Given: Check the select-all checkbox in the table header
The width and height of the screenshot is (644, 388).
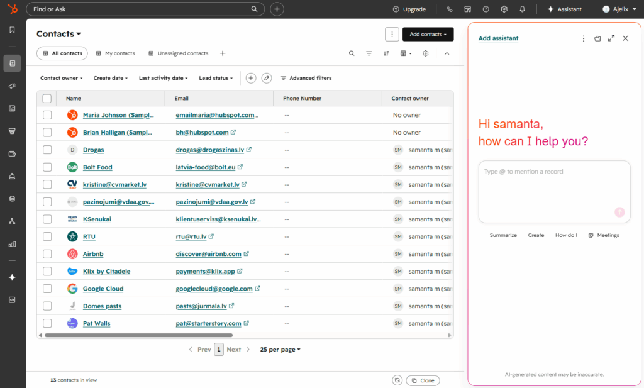Looking at the screenshot, I should click(x=47, y=98).
